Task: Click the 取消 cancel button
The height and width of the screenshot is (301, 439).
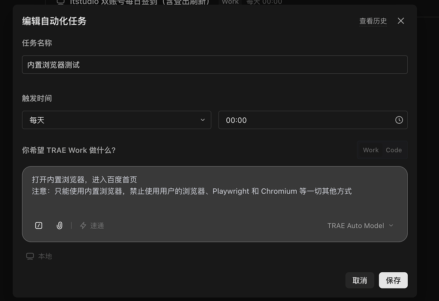Action: click(360, 280)
